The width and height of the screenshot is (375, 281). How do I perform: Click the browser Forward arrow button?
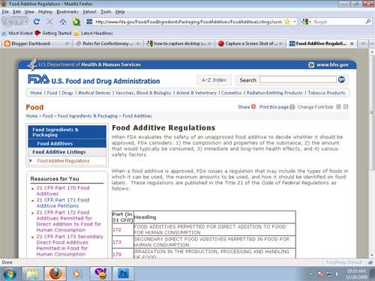pos(19,22)
